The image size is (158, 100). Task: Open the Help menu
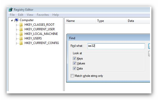click(55, 15)
